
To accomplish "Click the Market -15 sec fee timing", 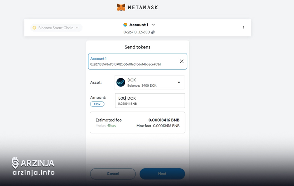I will point(106,126).
